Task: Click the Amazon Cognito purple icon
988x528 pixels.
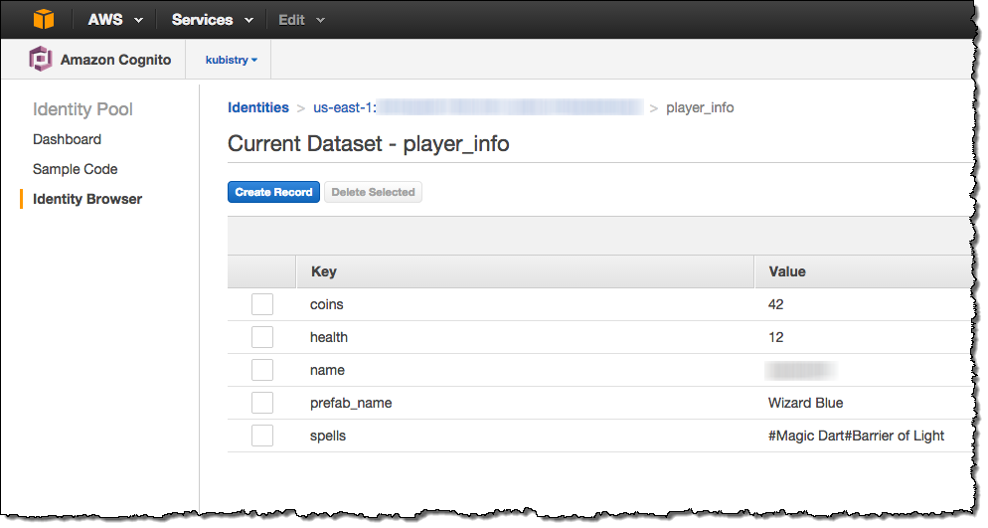Action: point(40,60)
